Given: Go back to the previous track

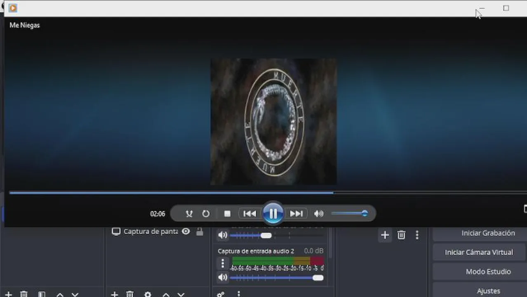Looking at the screenshot, I should tap(249, 213).
